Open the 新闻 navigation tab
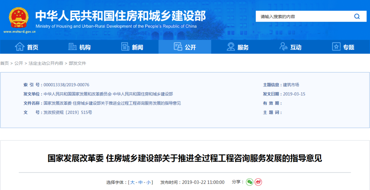Screen dimensions: 370x190 [132, 47]
